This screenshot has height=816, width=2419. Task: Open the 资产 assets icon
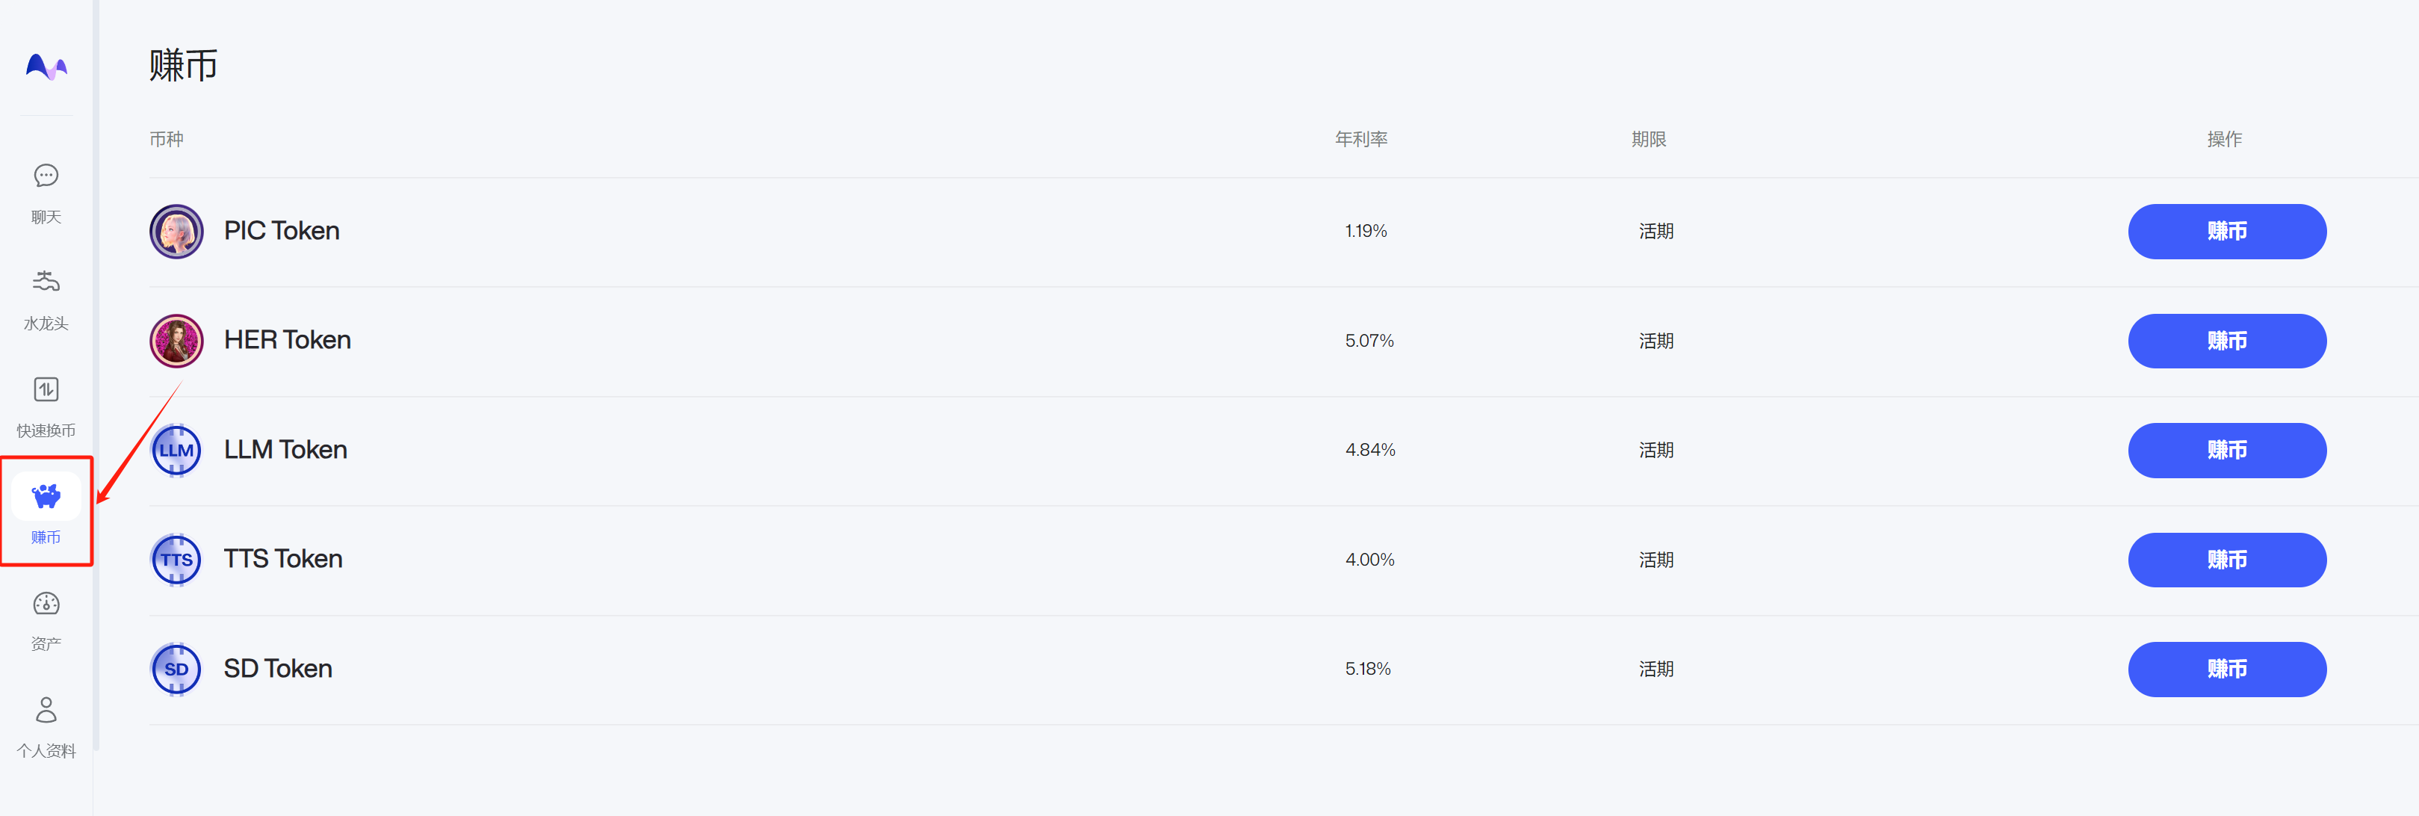[x=46, y=603]
